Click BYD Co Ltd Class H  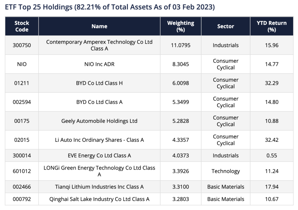pyautogui.click(x=100, y=83)
